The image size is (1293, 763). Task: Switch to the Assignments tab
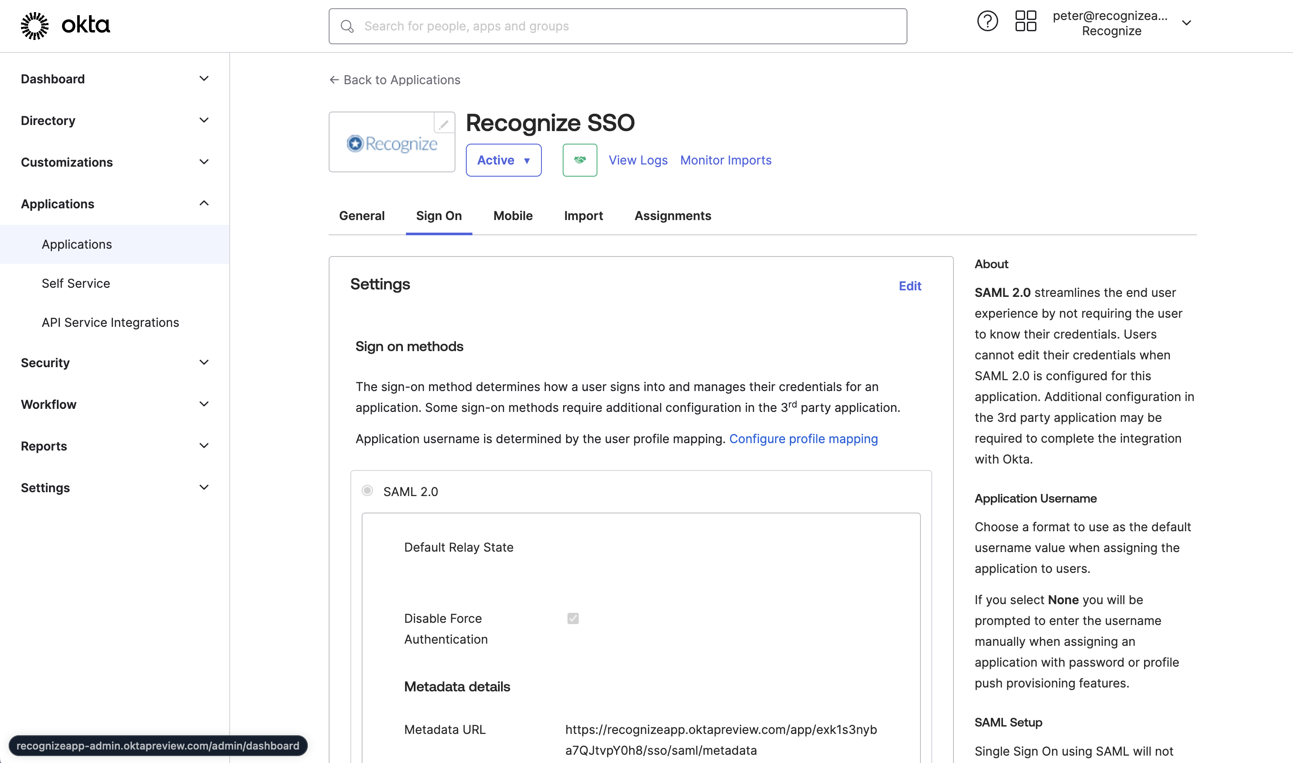pyautogui.click(x=673, y=215)
